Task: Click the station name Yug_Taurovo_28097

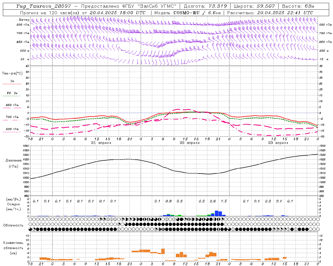Action: [43, 6]
